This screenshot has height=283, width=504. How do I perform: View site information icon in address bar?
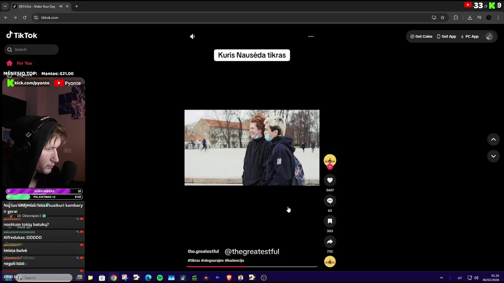[36, 17]
